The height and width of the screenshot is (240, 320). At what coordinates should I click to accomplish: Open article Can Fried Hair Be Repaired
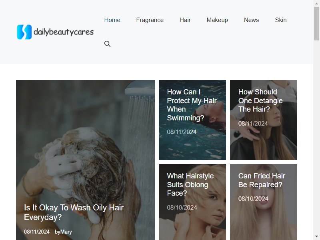[262, 180]
